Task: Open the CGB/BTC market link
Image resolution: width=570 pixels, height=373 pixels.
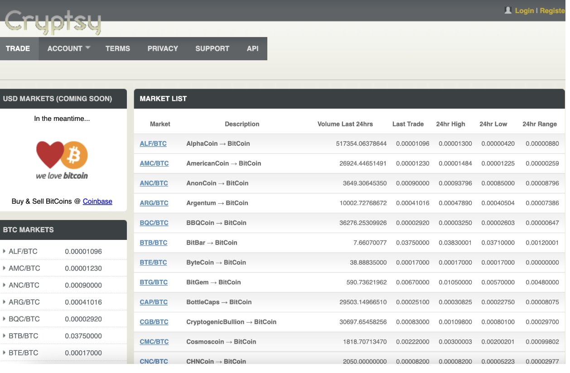Action: point(154,322)
